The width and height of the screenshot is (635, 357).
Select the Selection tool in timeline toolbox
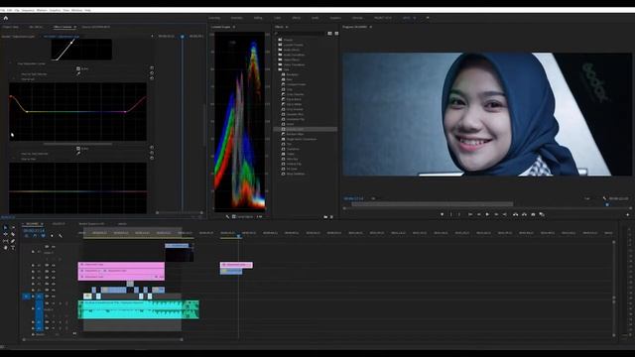[x=5, y=227]
